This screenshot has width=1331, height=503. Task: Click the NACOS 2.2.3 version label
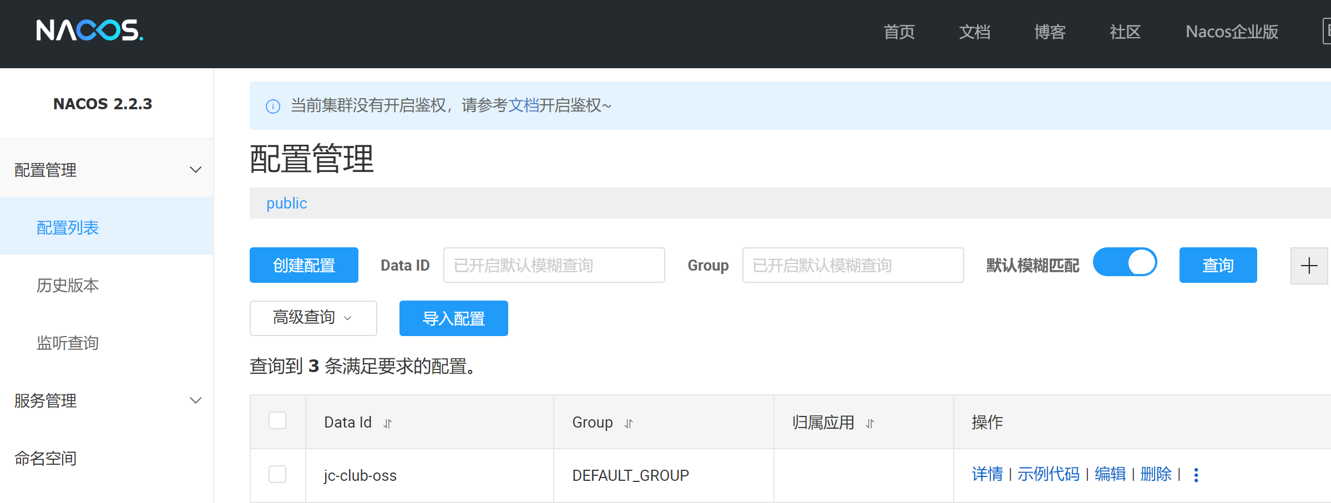click(103, 104)
